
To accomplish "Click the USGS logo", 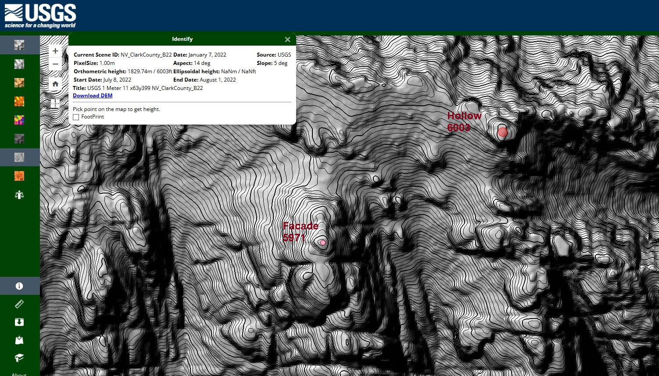I will pyautogui.click(x=40, y=16).
